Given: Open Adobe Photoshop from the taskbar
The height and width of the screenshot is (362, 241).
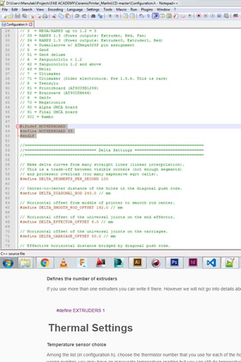Looking at the screenshot, I should [174, 263].
